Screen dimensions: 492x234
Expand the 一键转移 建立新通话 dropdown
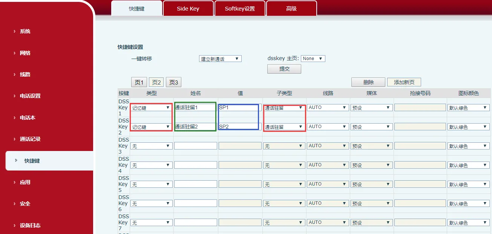click(x=220, y=59)
